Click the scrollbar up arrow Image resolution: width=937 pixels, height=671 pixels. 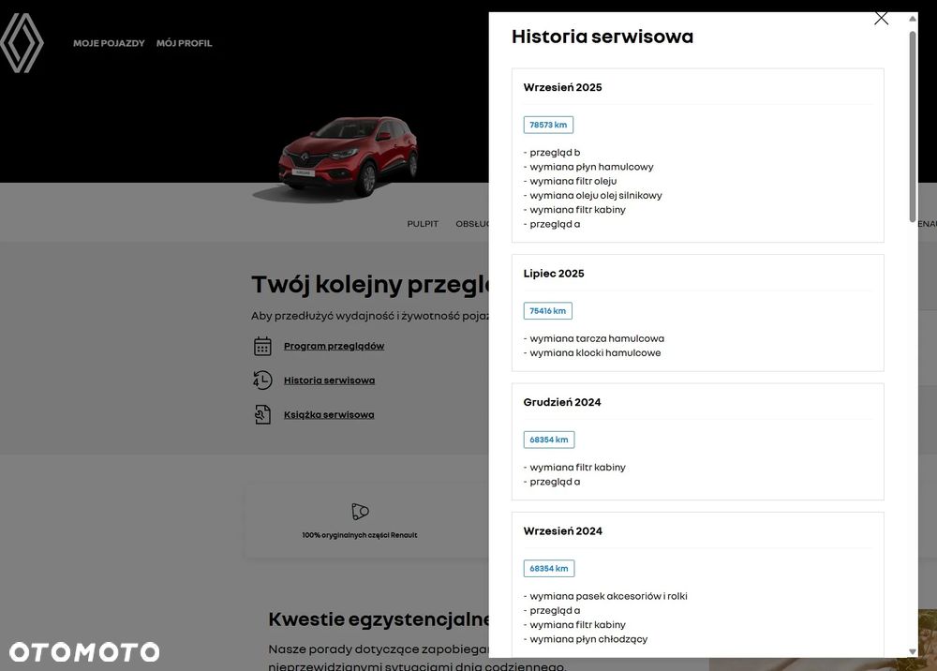(x=913, y=19)
